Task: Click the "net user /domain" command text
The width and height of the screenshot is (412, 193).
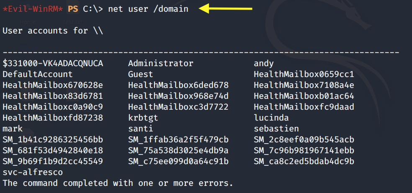Action: [x=148, y=9]
